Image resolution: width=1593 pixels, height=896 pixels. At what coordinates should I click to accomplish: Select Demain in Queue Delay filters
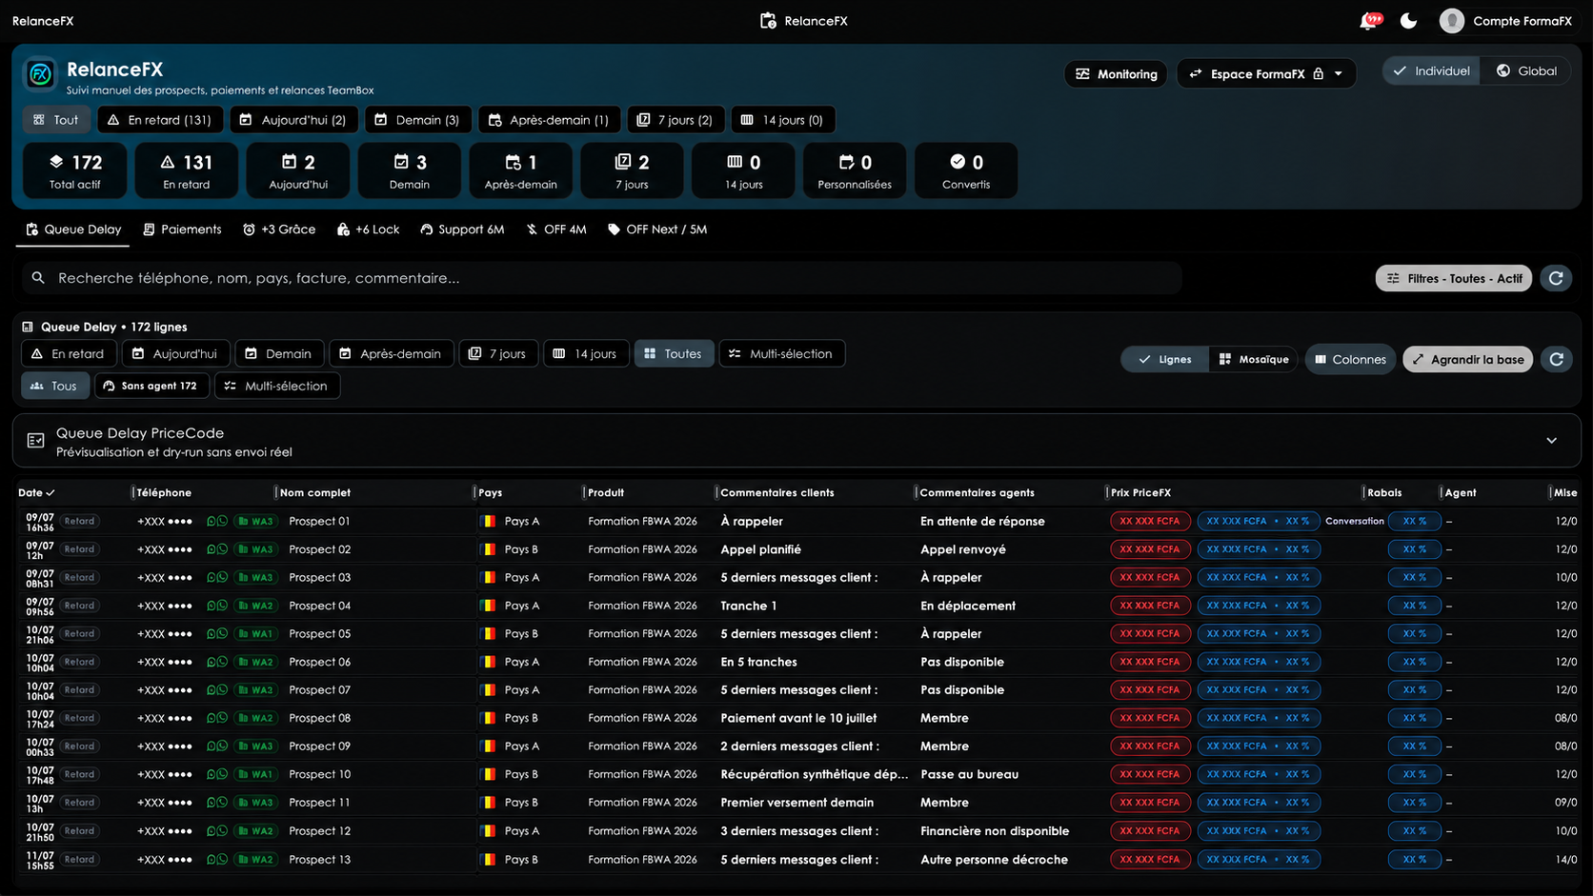click(279, 353)
